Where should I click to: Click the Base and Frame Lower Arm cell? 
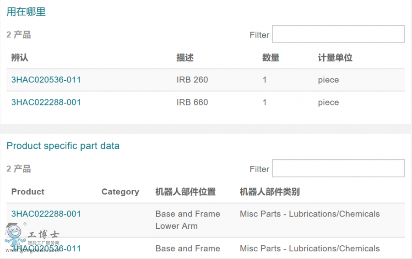pyautogui.click(x=188, y=220)
